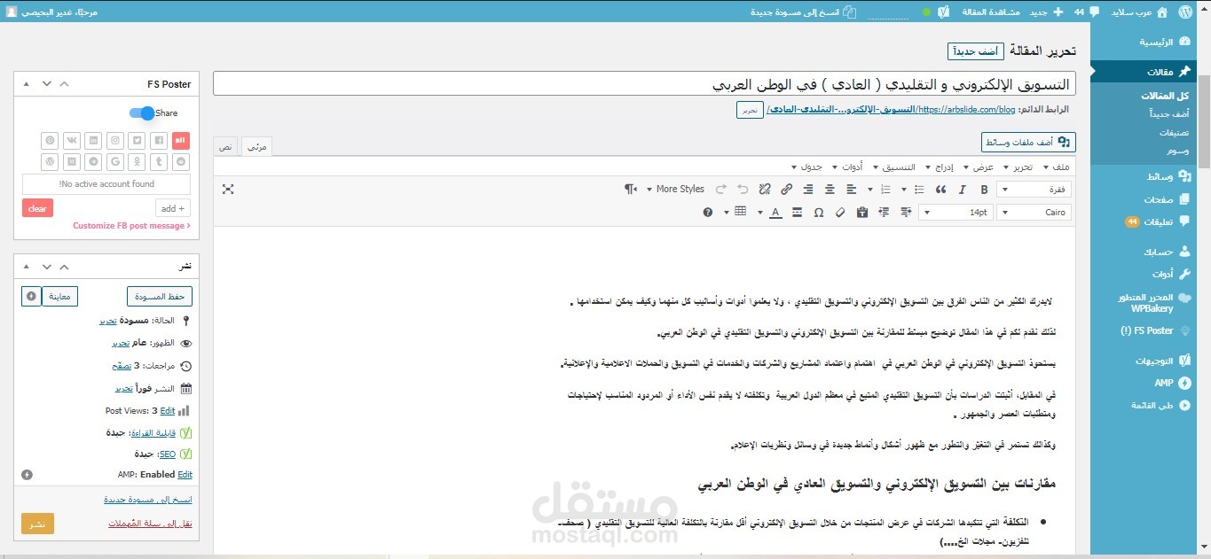The width and height of the screenshot is (1211, 559).
Task: Switch to the نص text editor tab
Action: pyautogui.click(x=226, y=146)
